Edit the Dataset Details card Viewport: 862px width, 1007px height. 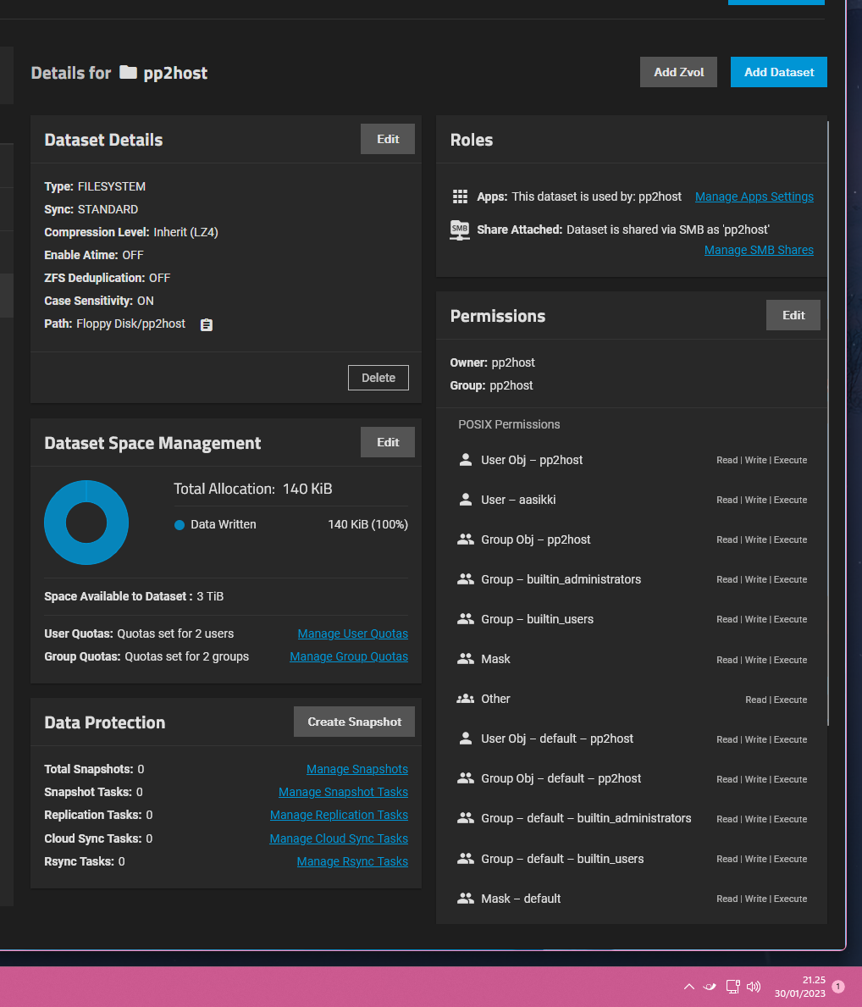click(x=388, y=139)
